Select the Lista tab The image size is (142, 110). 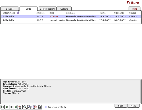tap(28, 9)
